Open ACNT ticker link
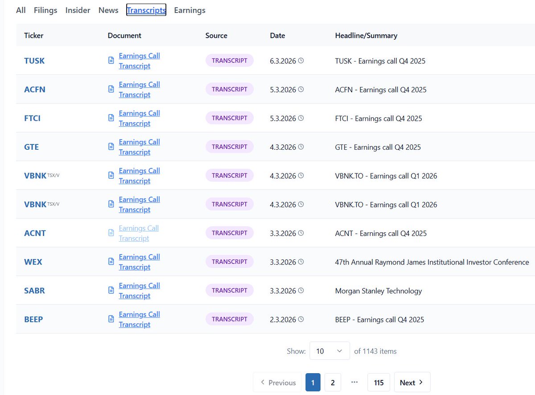The width and height of the screenshot is (535, 395). click(35, 233)
